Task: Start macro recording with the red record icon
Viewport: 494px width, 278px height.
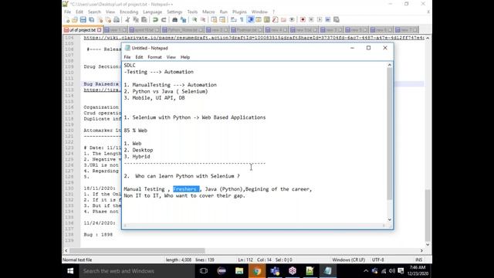Action: (x=303, y=19)
